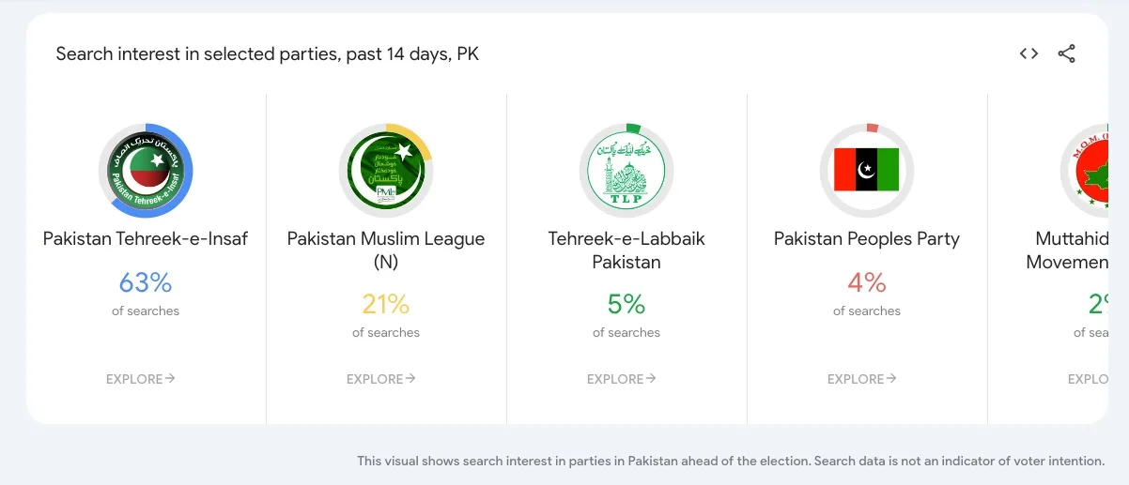Select the Pakistan Muslim League (N) name
1129x485 pixels.
coord(386,250)
